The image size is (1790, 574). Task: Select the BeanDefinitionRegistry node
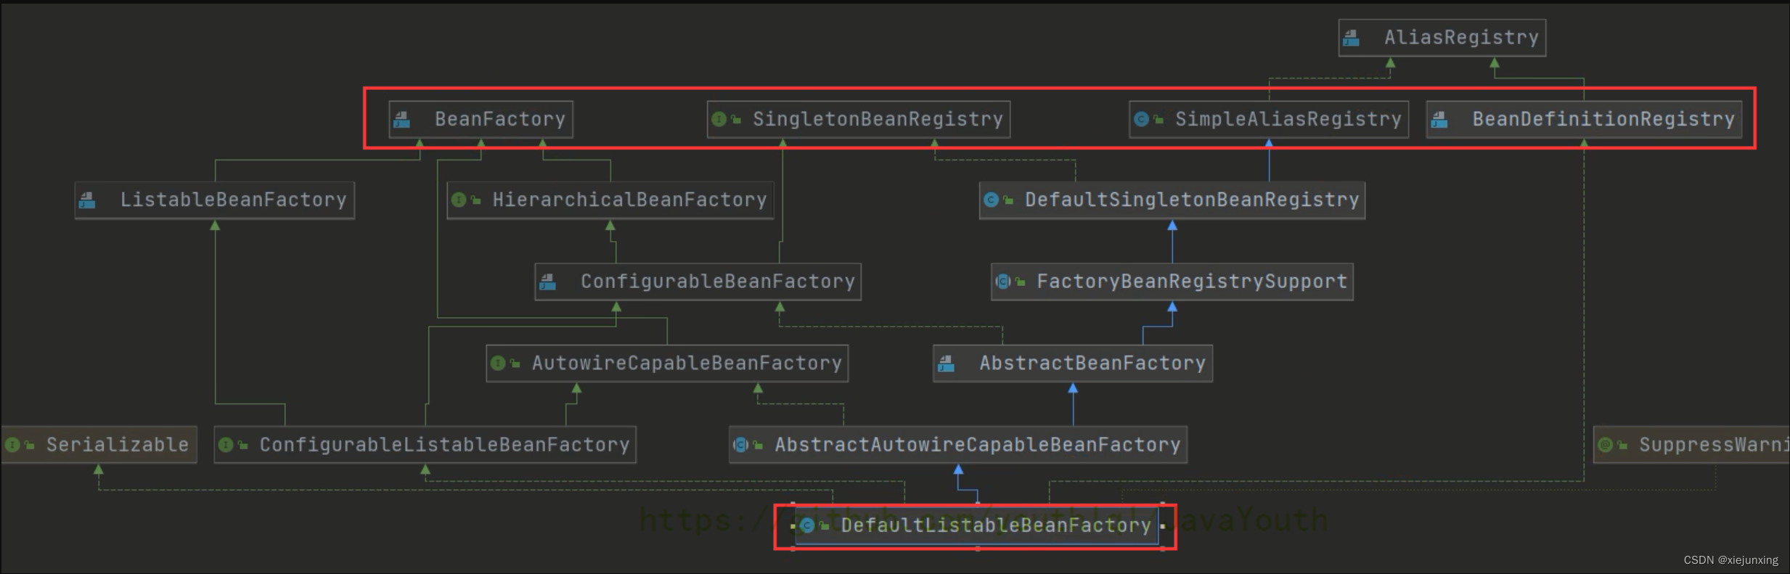pyautogui.click(x=1584, y=119)
